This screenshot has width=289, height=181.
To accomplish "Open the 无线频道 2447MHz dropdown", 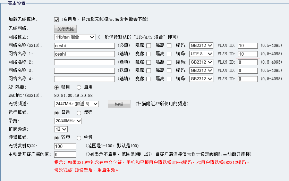I will [x=76, y=104].
